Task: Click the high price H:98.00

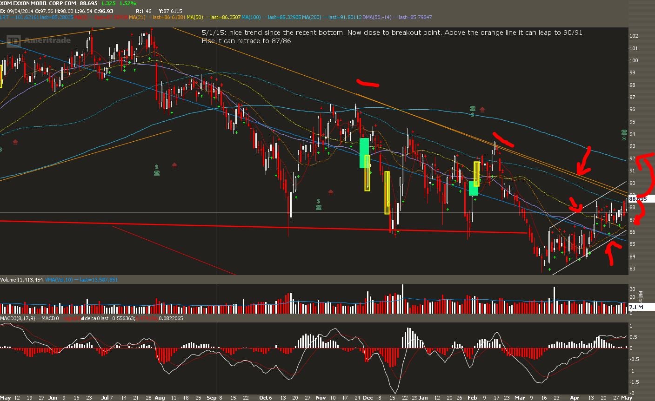Action: 65,11
